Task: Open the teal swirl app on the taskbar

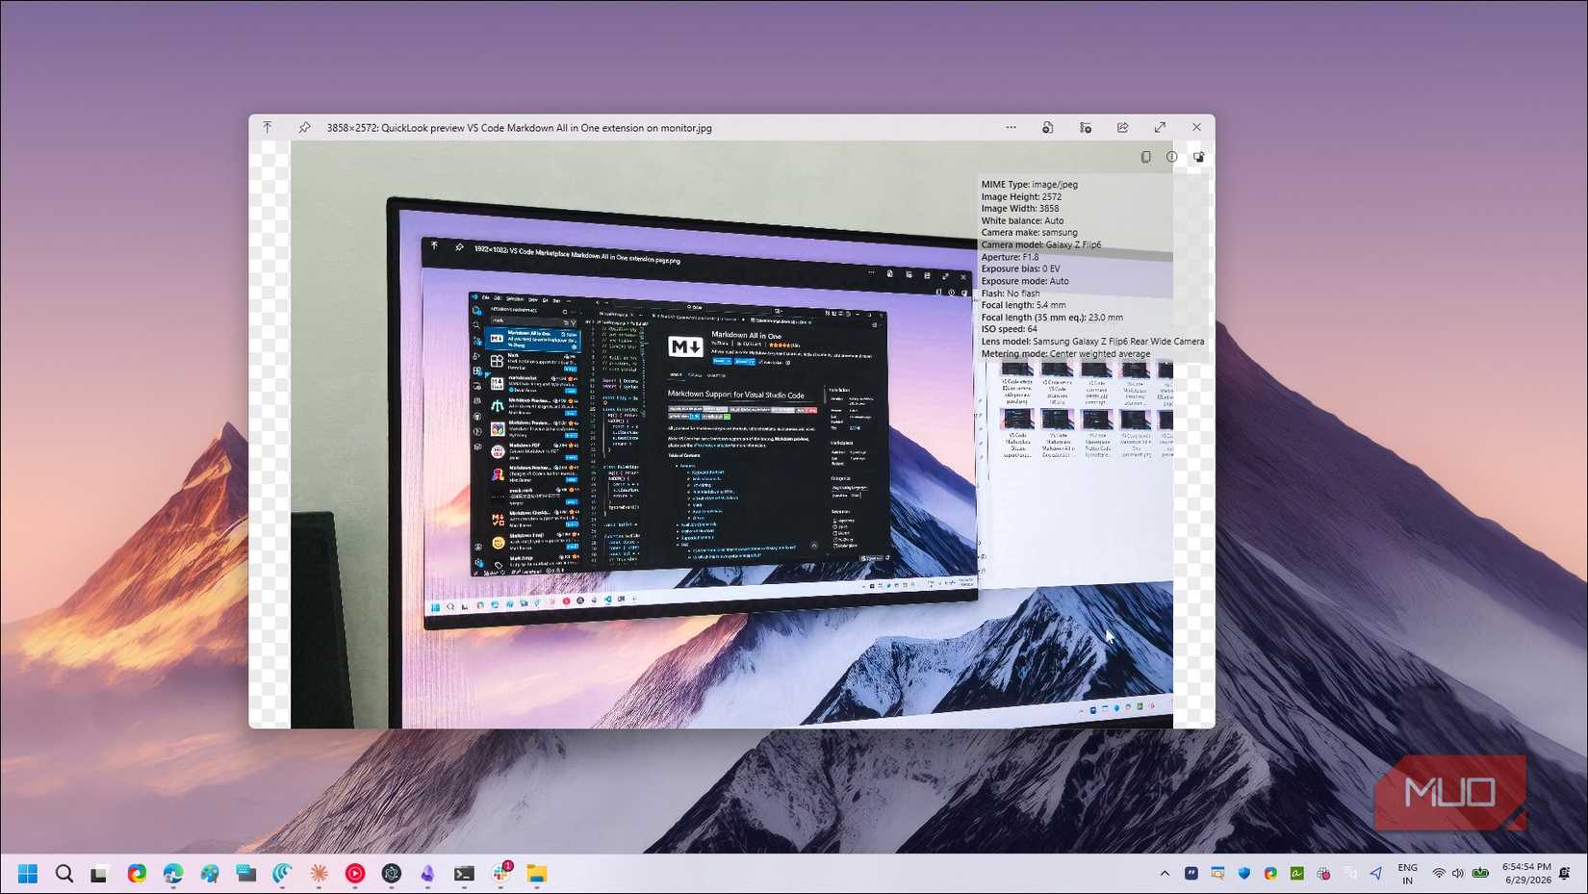Action: [282, 874]
